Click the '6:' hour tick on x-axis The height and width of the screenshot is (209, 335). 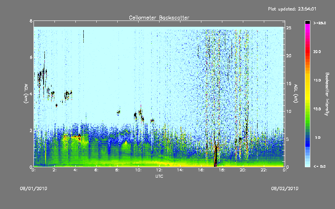(97, 170)
